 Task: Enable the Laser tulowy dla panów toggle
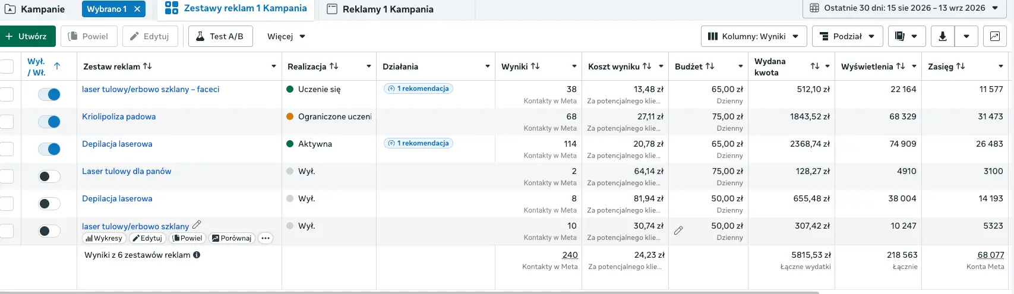(49, 176)
